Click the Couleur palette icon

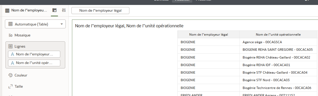(11, 75)
